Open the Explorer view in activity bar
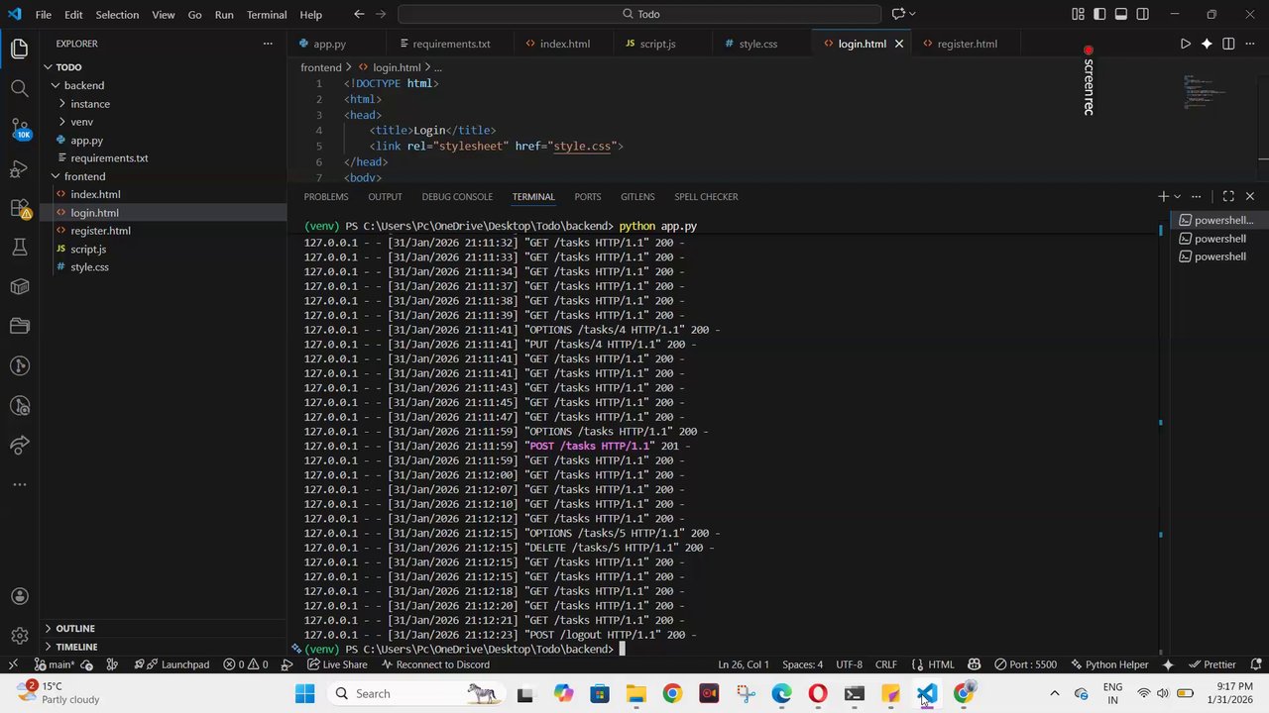Screen dimensions: 1269x713 coord(19,49)
